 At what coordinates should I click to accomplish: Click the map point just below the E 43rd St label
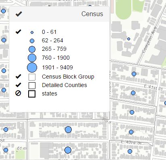click(x=130, y=152)
